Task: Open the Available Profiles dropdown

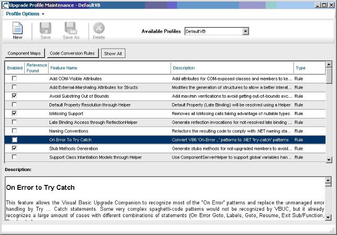Action: click(x=245, y=31)
